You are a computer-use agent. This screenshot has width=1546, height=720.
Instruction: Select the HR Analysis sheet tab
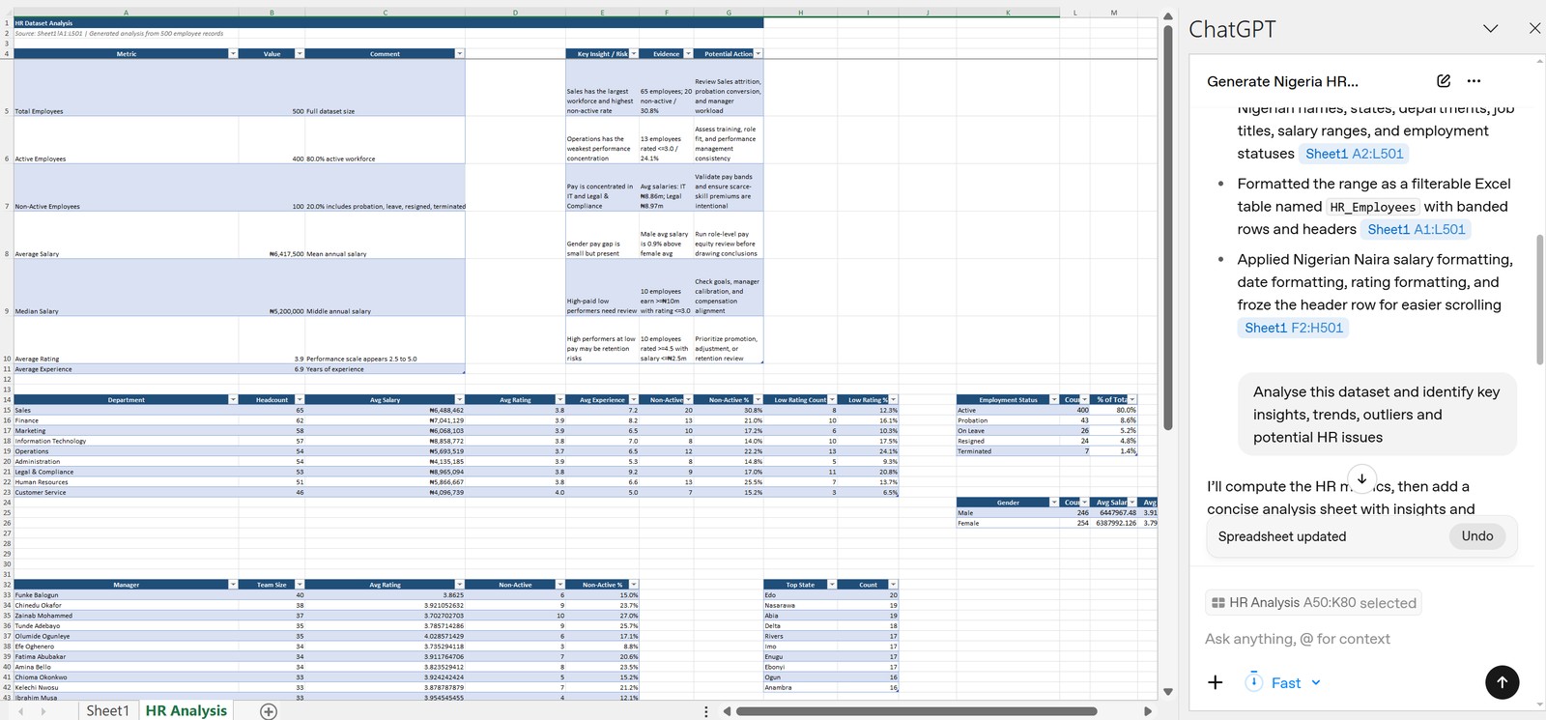tap(186, 710)
